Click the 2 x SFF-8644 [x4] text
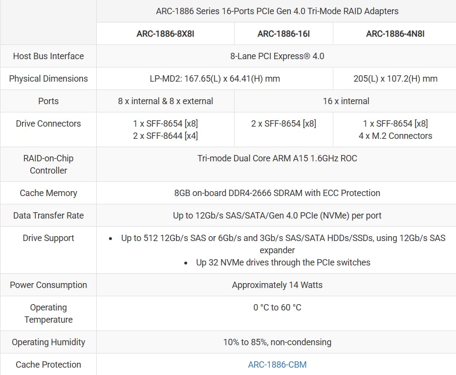The height and width of the screenshot is (375, 456). tap(165, 136)
